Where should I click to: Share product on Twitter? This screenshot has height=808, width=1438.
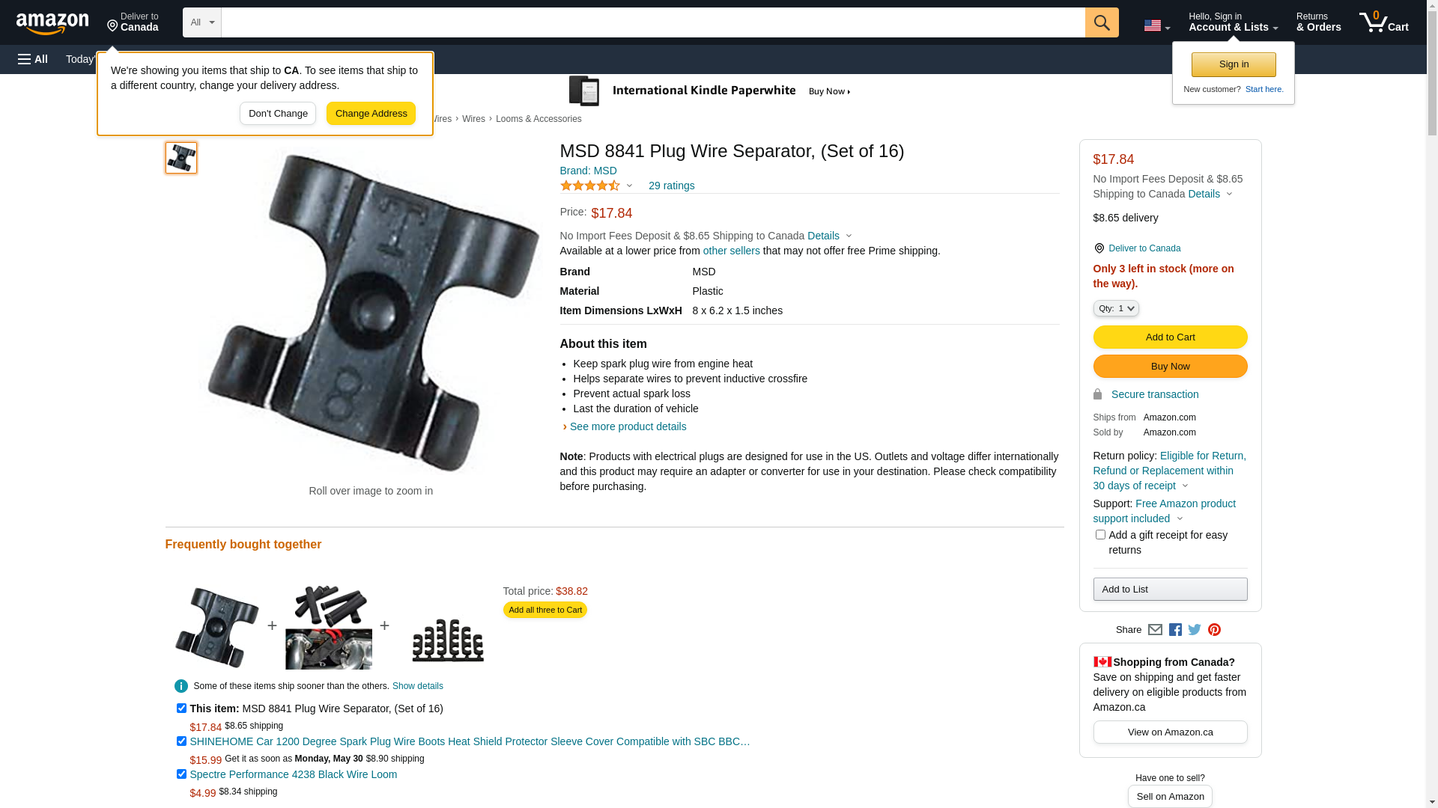point(1195,630)
